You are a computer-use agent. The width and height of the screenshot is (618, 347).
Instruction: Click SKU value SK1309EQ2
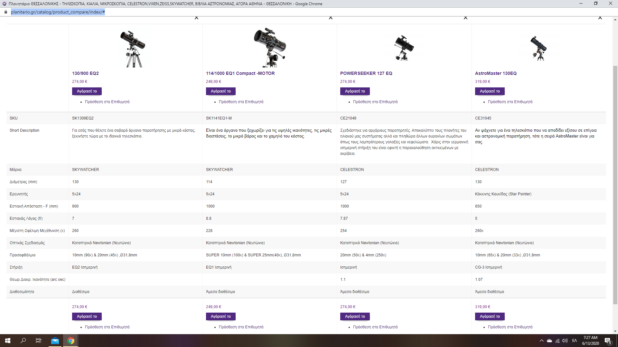[x=83, y=118]
